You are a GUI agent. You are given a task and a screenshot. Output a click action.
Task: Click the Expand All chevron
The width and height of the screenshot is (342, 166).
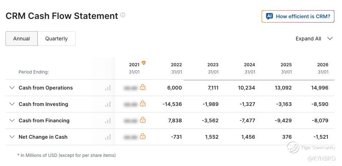pyautogui.click(x=330, y=39)
